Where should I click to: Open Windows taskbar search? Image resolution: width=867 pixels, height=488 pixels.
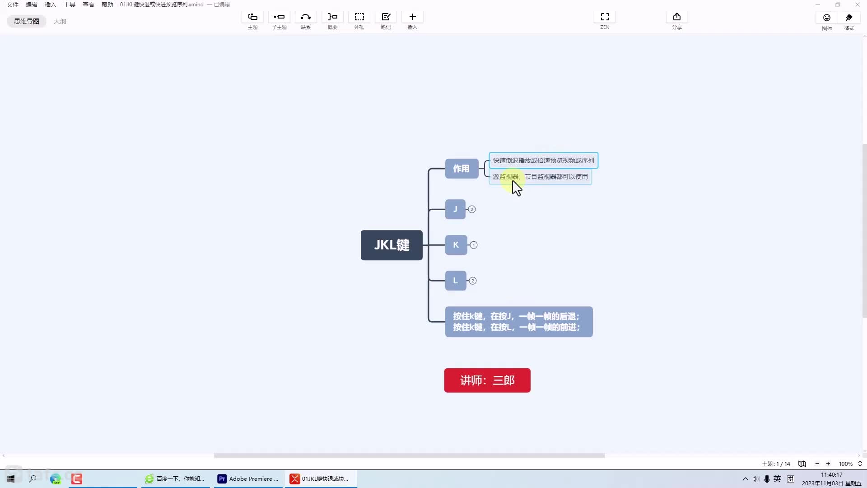click(33, 479)
